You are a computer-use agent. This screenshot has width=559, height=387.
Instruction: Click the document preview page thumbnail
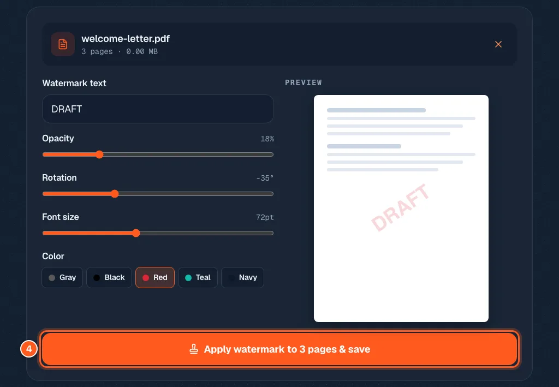(401, 209)
